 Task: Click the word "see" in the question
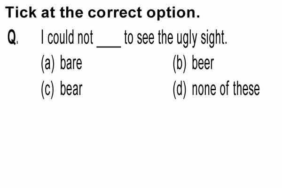(x=146, y=39)
